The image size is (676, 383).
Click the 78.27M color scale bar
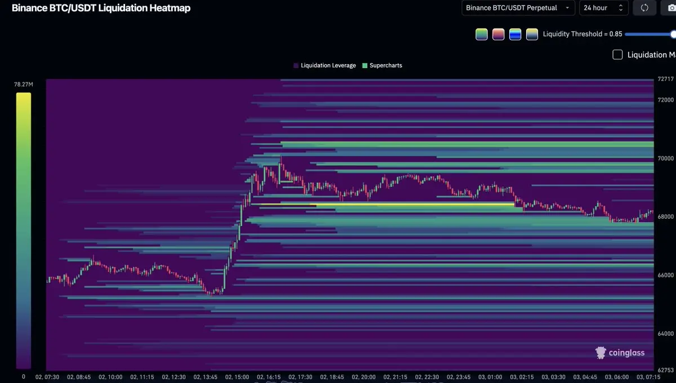point(24,231)
